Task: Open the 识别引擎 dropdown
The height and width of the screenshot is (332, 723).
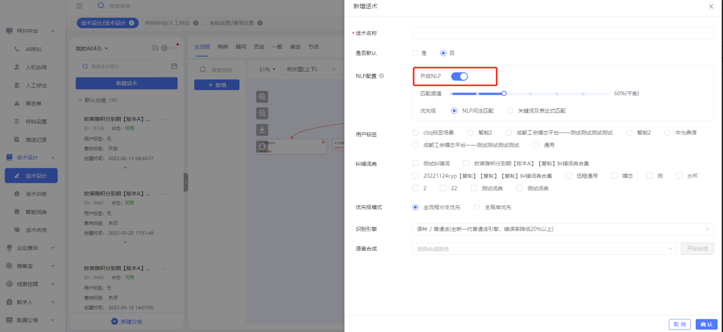Action: tap(563, 229)
